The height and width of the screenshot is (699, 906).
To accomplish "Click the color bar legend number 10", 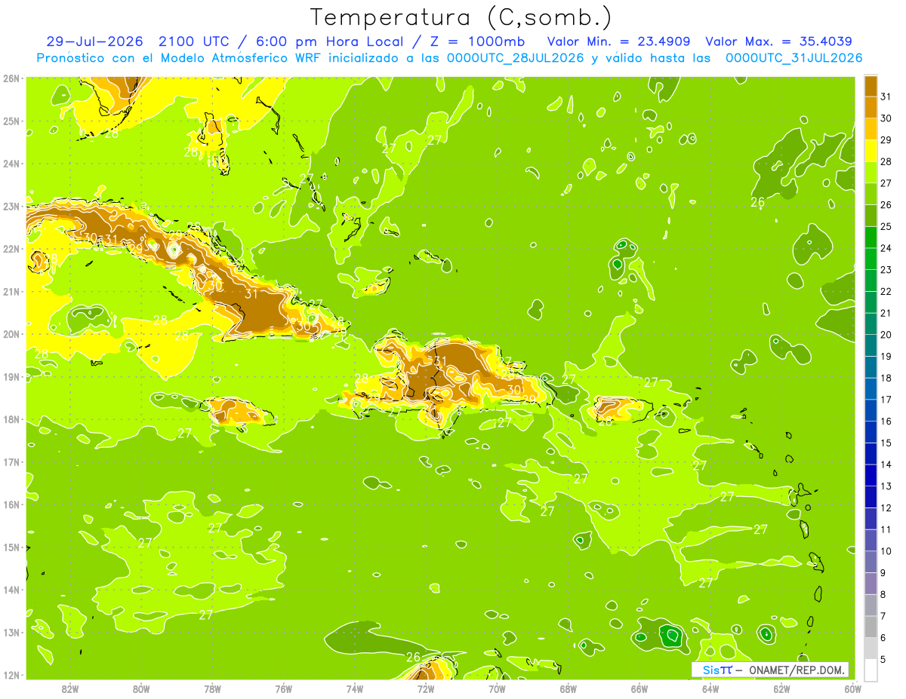I will 886,551.
